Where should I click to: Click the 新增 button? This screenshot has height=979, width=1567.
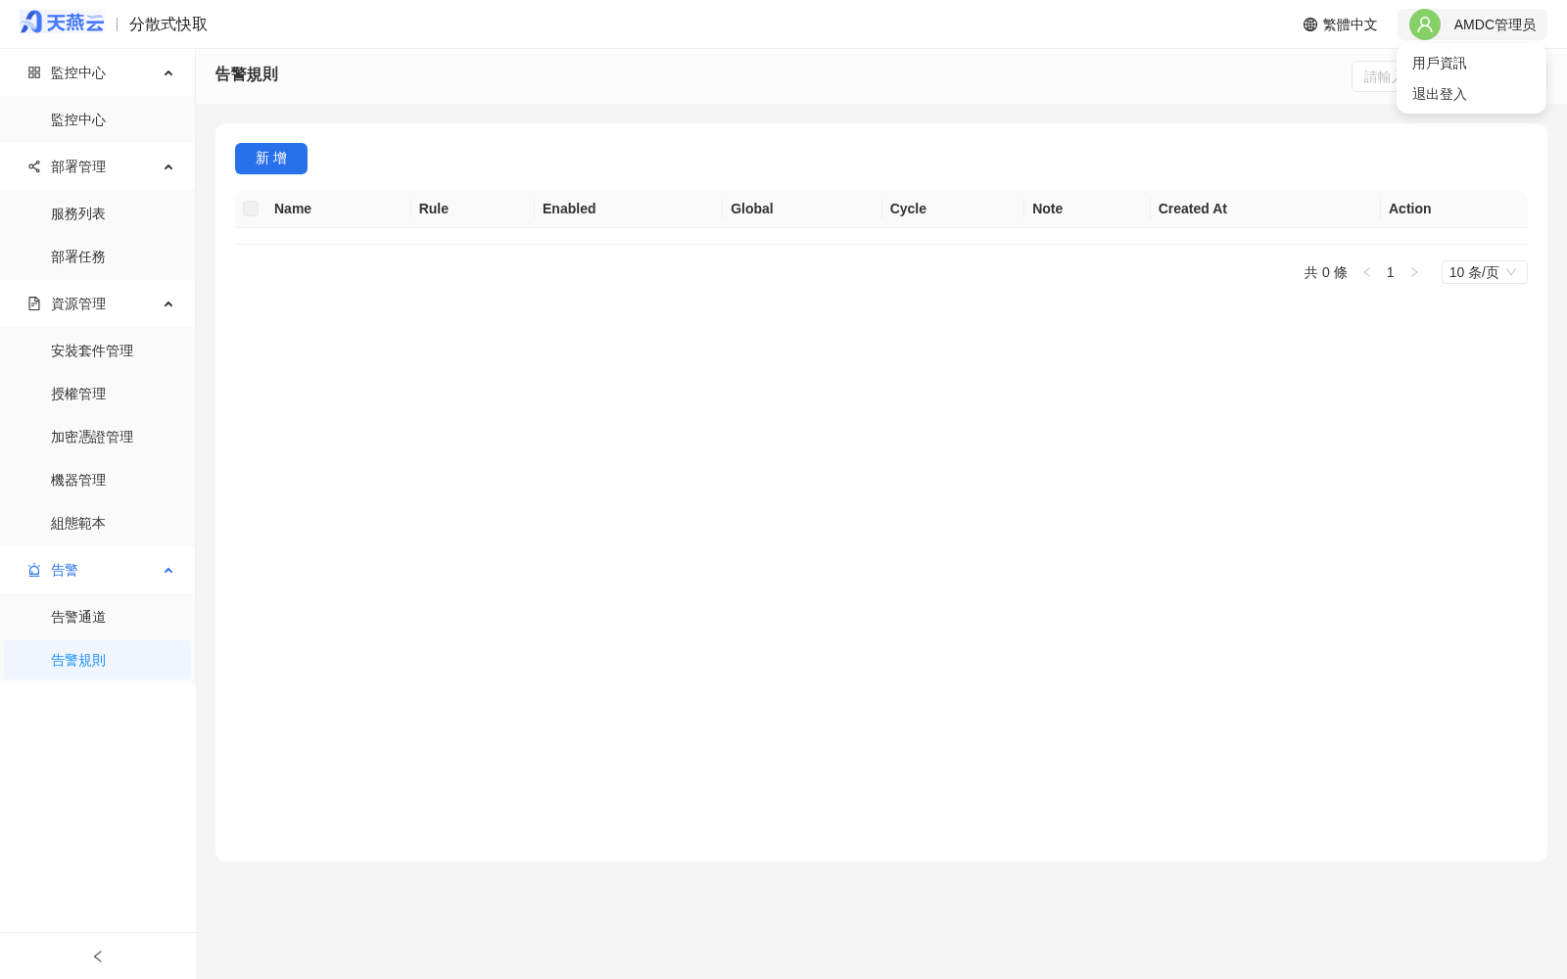pos(271,159)
